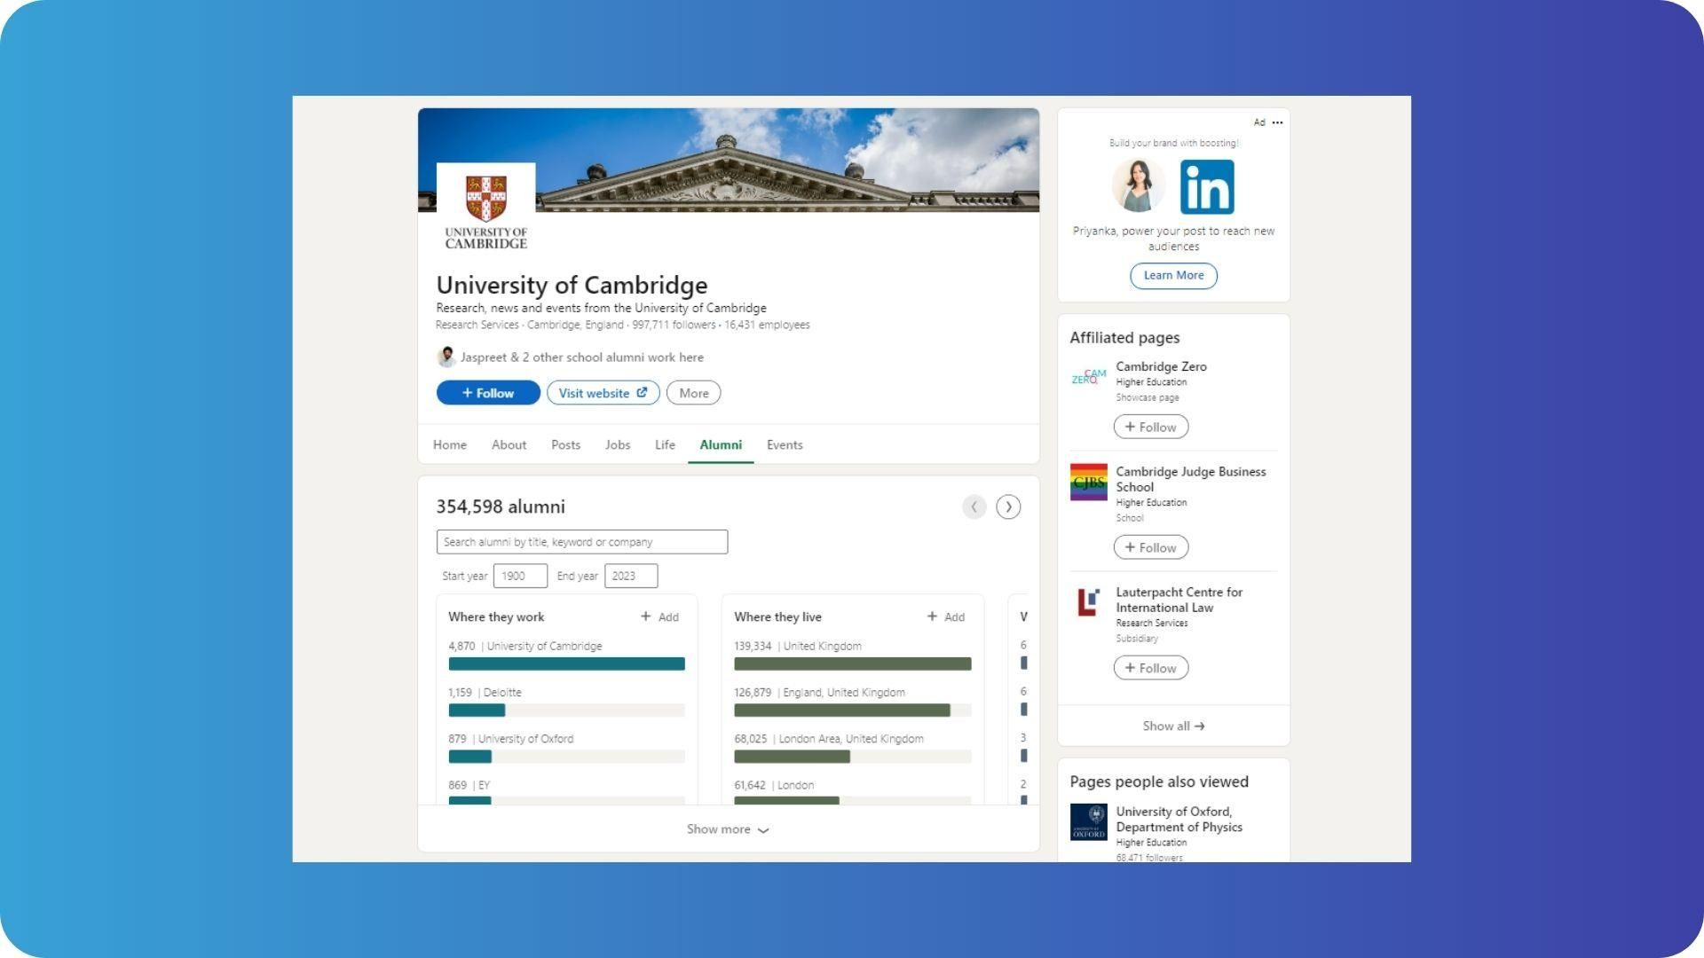Expand alumni charts with Show more
The image size is (1704, 958).
pyautogui.click(x=728, y=829)
